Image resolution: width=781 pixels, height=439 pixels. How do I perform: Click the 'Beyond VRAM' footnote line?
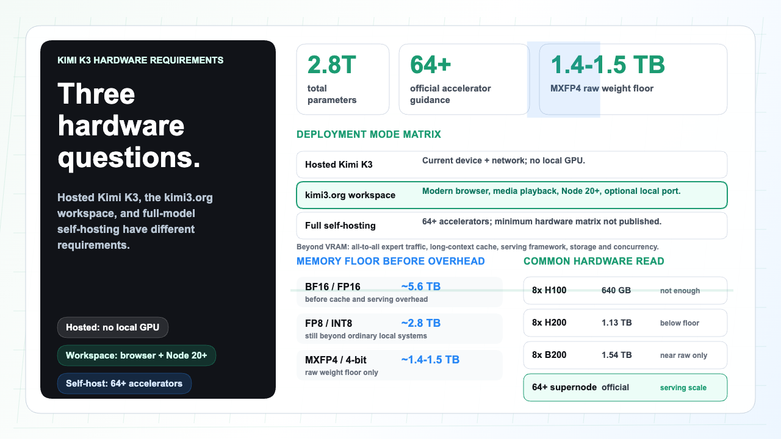(478, 247)
